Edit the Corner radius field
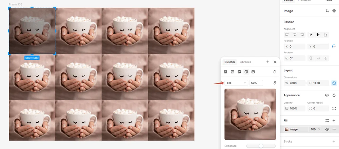339x149 pixels. [318, 108]
